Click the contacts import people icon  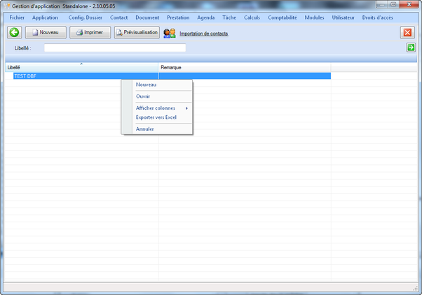point(170,33)
